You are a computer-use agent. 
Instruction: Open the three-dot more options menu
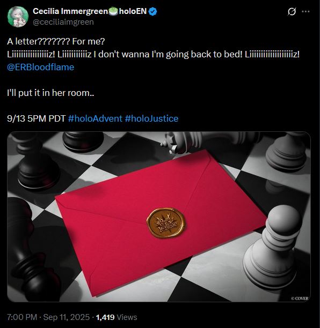[x=306, y=11]
